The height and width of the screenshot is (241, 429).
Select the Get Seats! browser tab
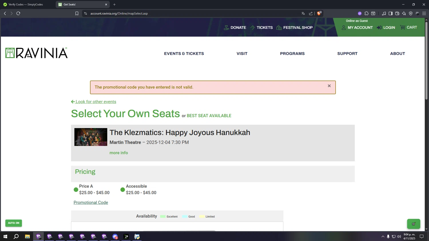click(82, 5)
